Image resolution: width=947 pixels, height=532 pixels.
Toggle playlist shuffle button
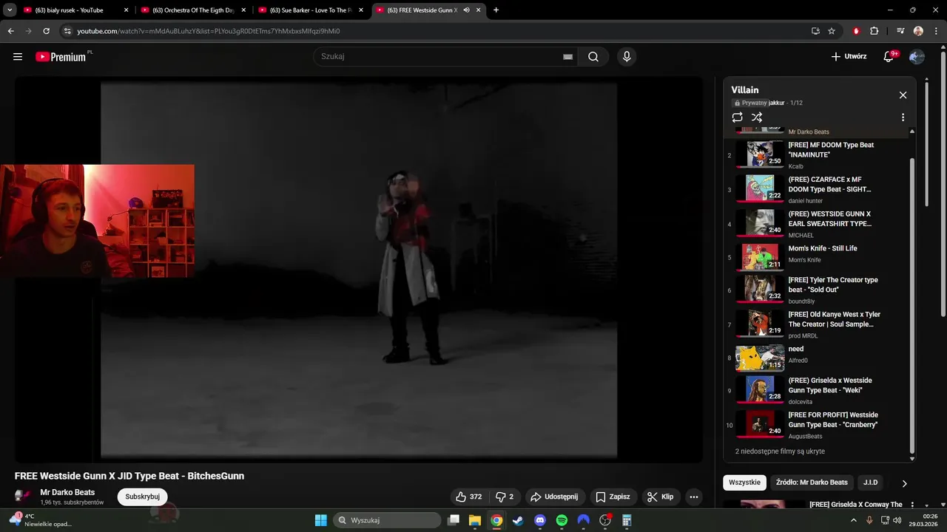coord(757,117)
